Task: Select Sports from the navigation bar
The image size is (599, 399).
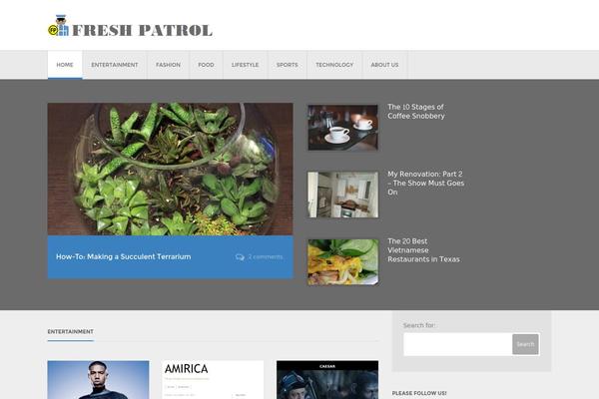Action: 288,65
